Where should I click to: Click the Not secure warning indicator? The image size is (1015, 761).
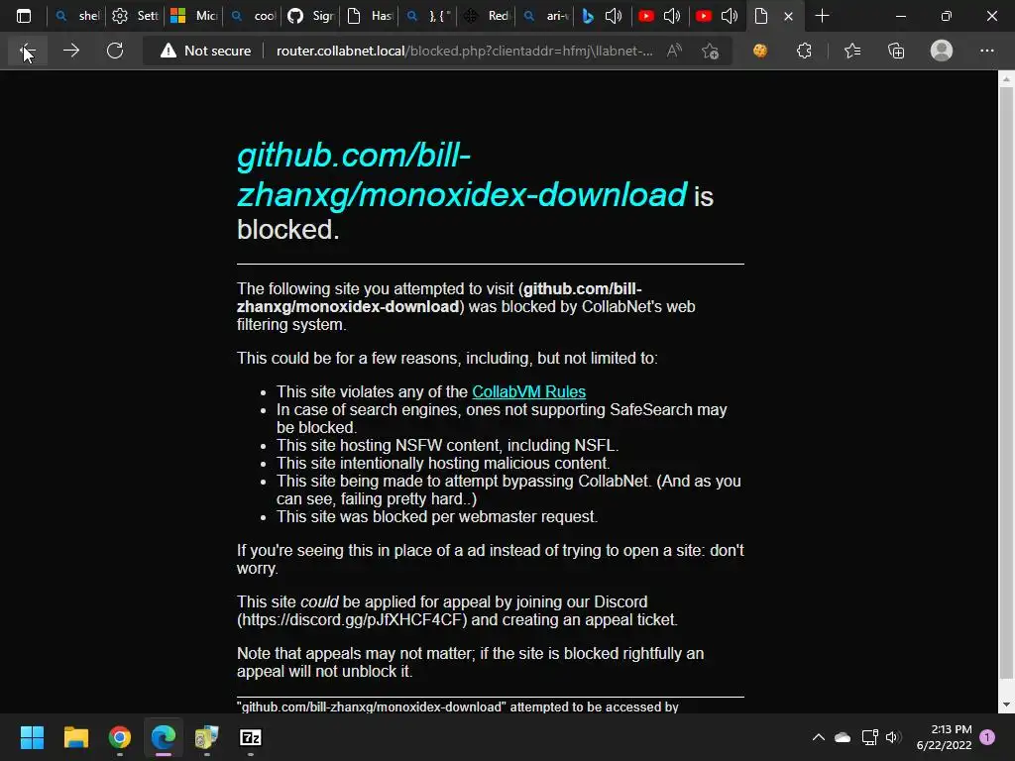[206, 51]
